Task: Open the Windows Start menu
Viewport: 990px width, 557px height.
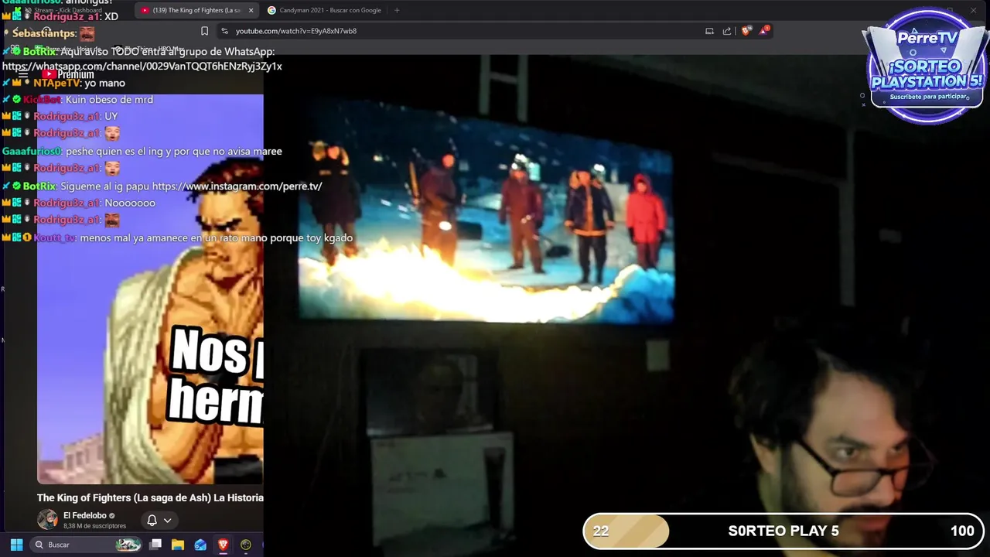Action: pos(16,545)
